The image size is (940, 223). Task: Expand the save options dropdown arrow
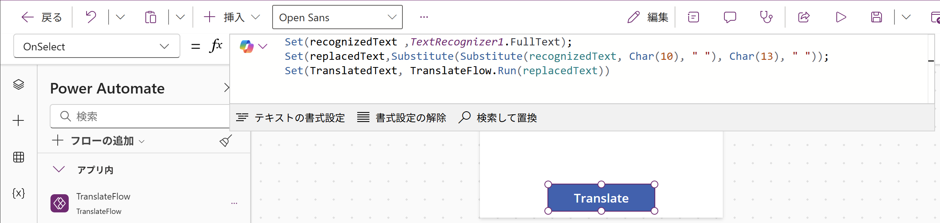tap(906, 17)
